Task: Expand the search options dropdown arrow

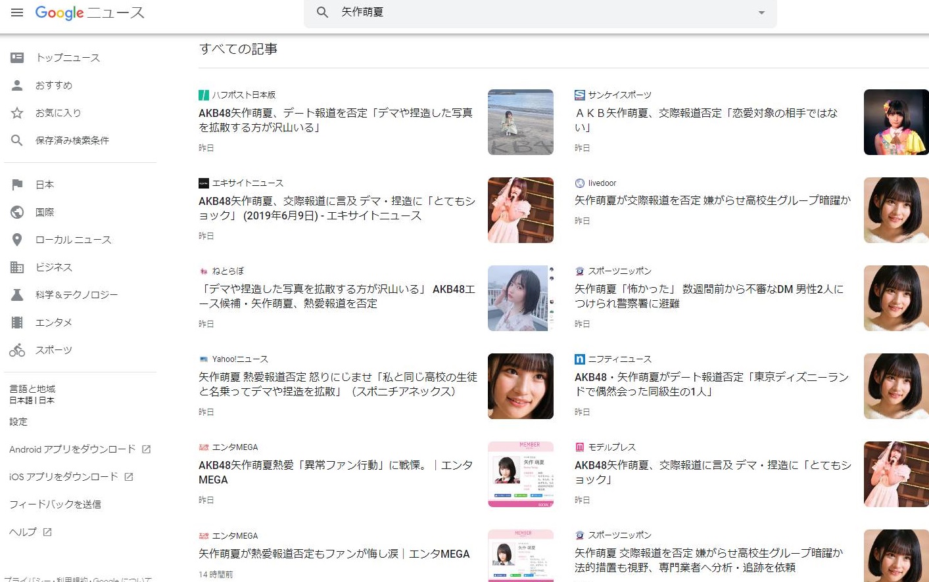Action: point(761,12)
